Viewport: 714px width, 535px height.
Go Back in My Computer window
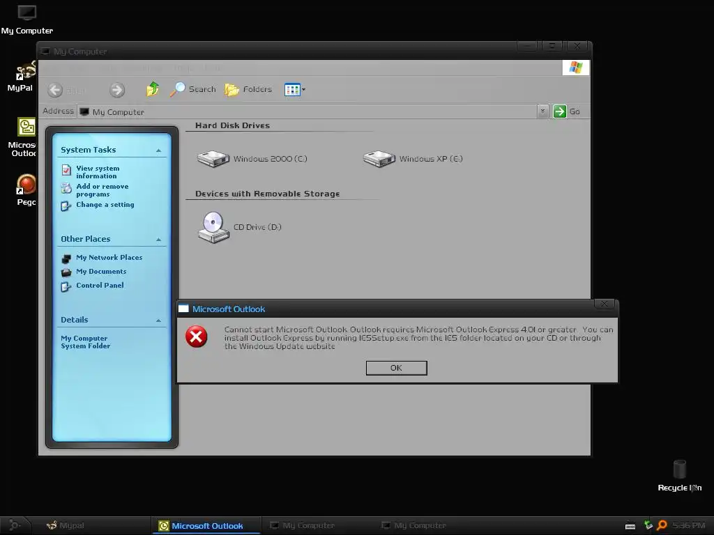click(66, 90)
